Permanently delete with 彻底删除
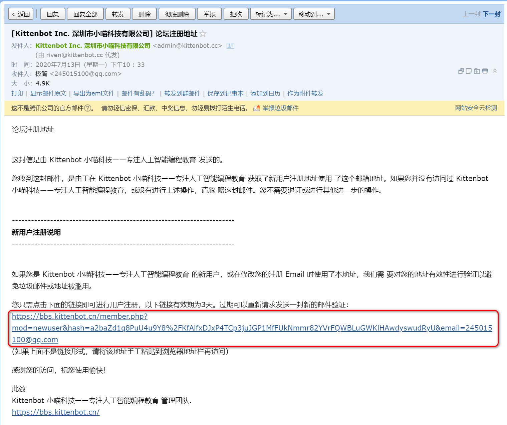The height and width of the screenshot is (425, 507). pyautogui.click(x=177, y=14)
